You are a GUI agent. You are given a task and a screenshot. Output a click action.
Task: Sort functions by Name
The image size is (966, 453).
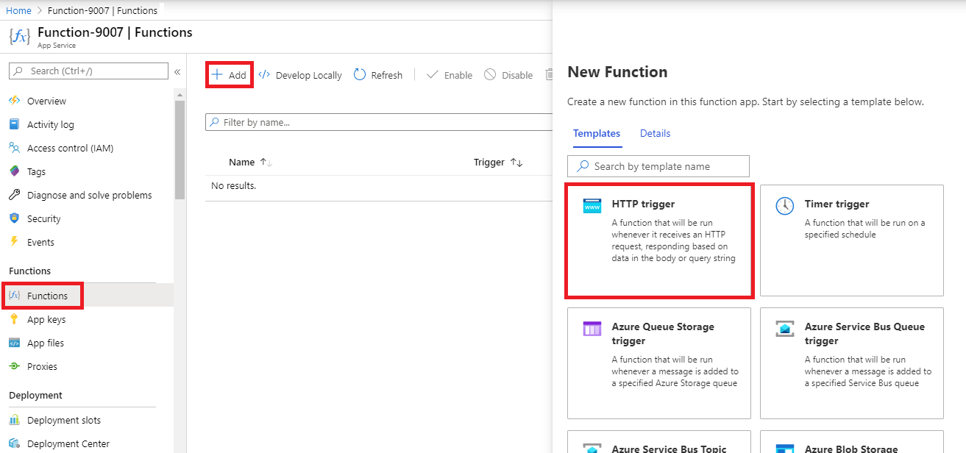click(236, 162)
